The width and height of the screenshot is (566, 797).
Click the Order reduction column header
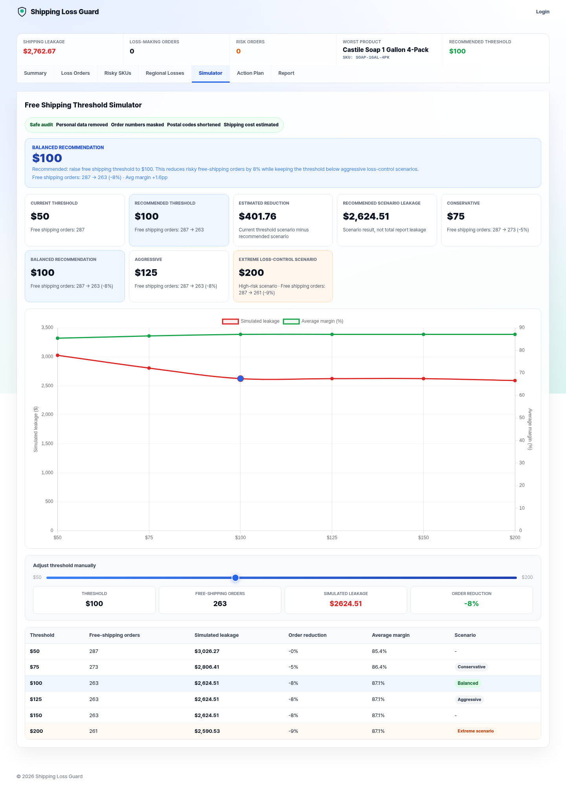point(307,635)
